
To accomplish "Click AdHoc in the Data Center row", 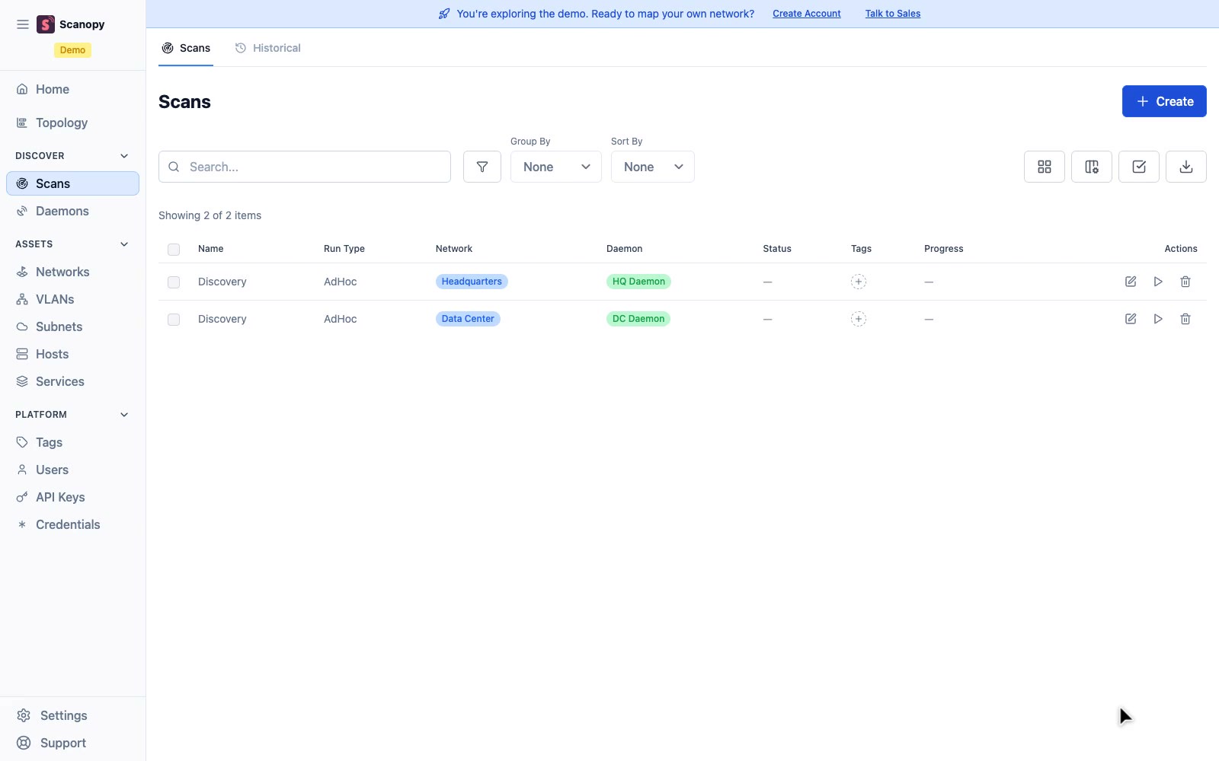I will click(x=341, y=319).
